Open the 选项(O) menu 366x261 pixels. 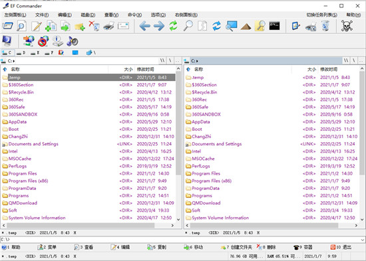[x=158, y=15]
